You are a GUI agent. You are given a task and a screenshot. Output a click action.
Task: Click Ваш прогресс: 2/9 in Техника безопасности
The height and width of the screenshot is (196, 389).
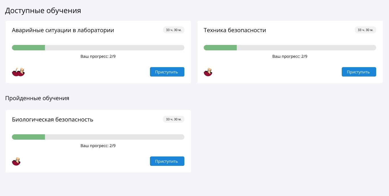pyautogui.click(x=290, y=56)
